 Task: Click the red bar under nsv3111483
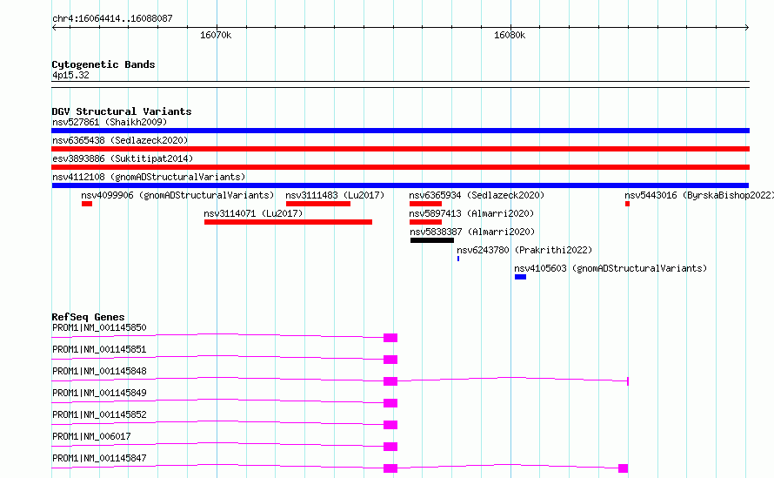point(318,204)
